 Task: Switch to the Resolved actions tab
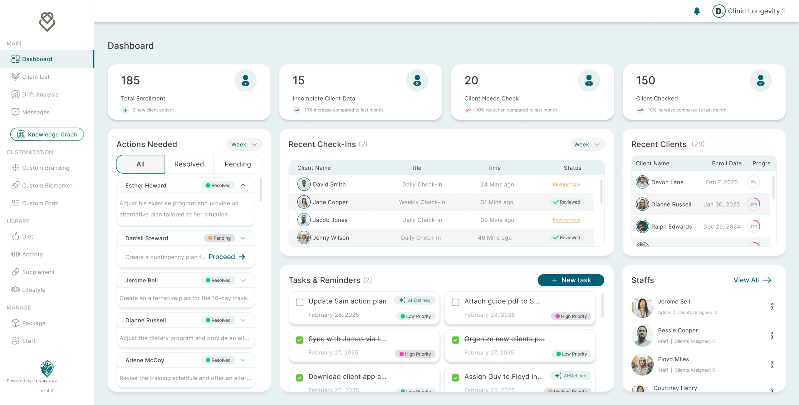[189, 164]
